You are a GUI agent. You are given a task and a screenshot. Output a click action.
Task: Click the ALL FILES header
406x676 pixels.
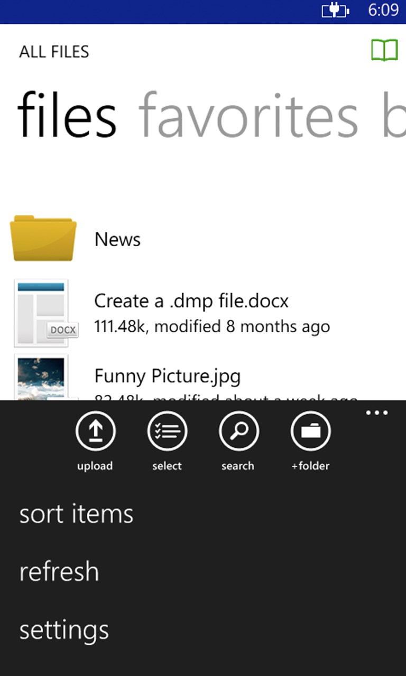tap(54, 52)
